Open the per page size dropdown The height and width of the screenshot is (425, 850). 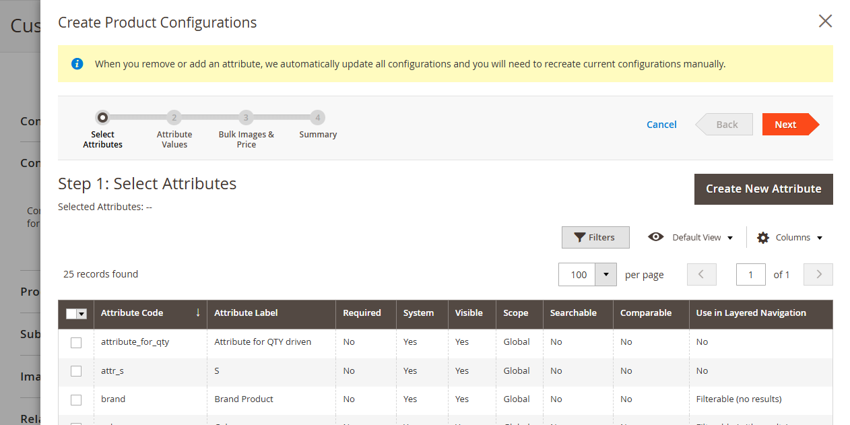[x=607, y=274]
